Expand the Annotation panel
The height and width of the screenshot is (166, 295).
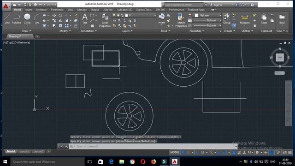[88, 31]
